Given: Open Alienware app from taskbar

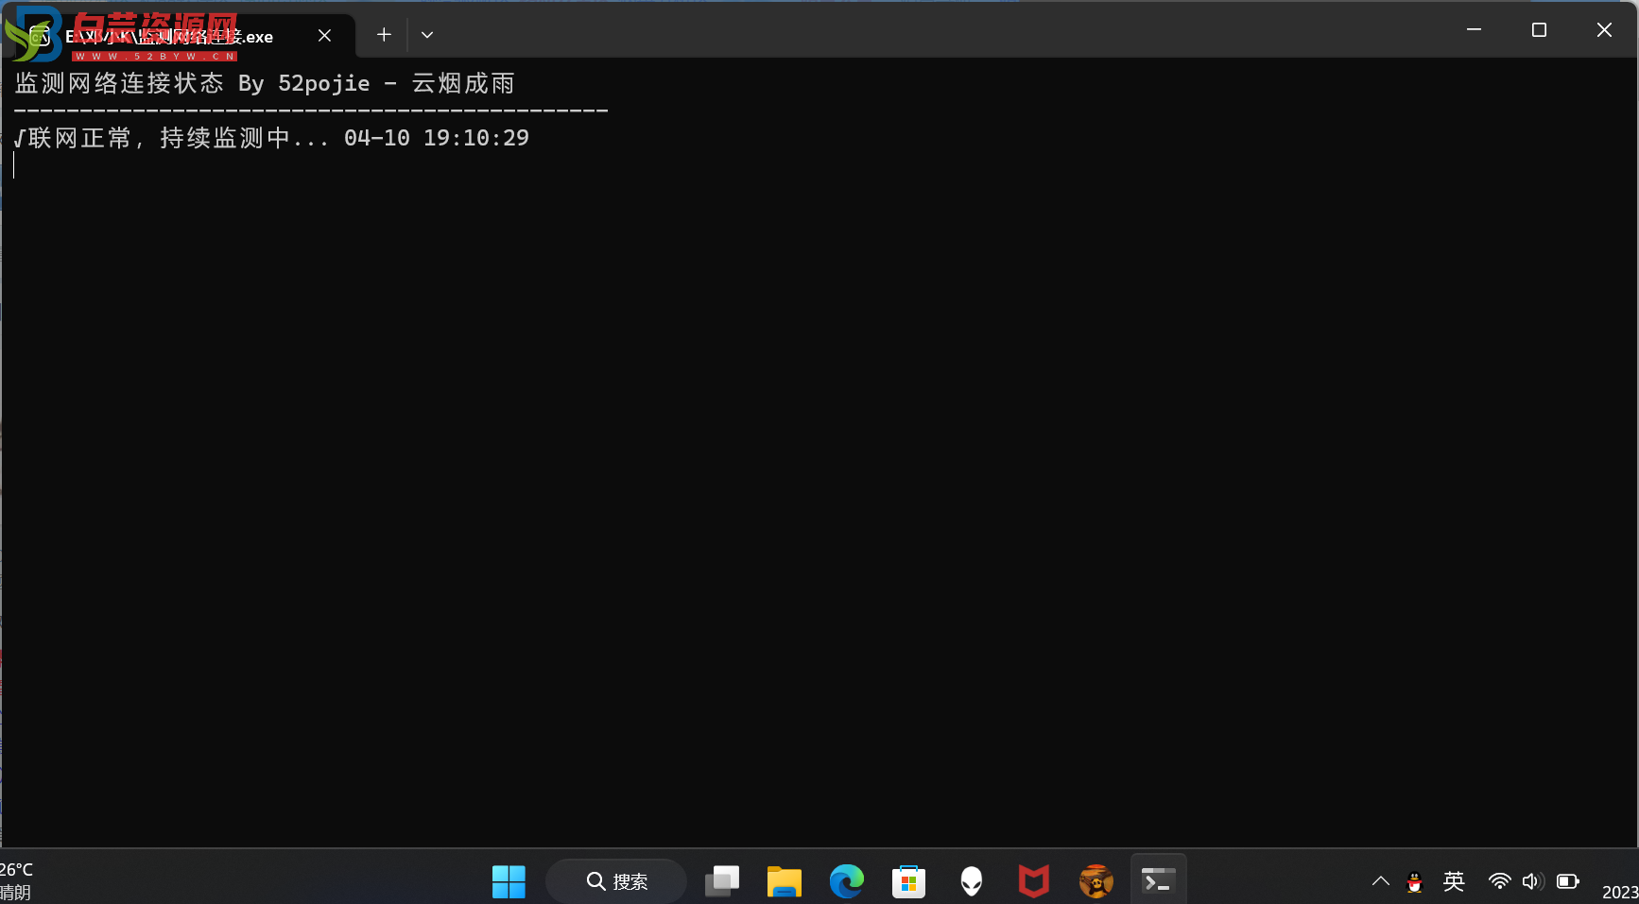Looking at the screenshot, I should (x=972, y=881).
